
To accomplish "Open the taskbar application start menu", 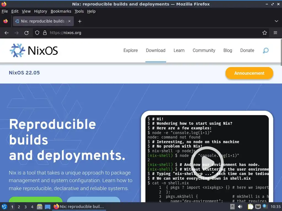I will (x=4, y=207).
